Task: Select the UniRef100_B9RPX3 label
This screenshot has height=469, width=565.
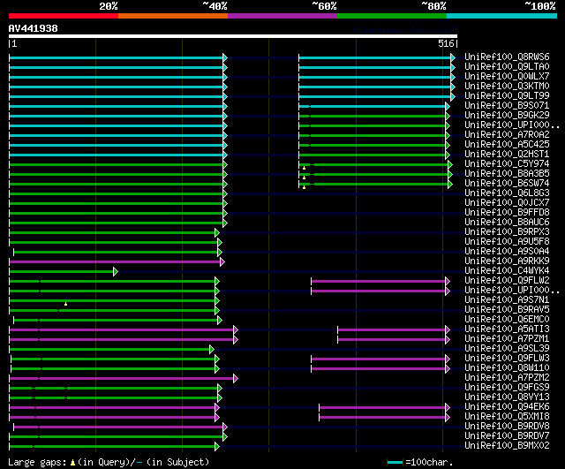Action: click(x=507, y=232)
